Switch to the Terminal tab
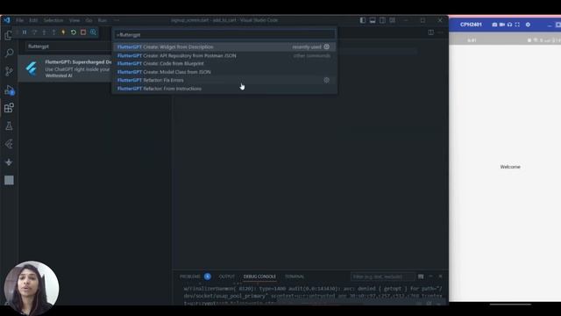 [x=295, y=276]
